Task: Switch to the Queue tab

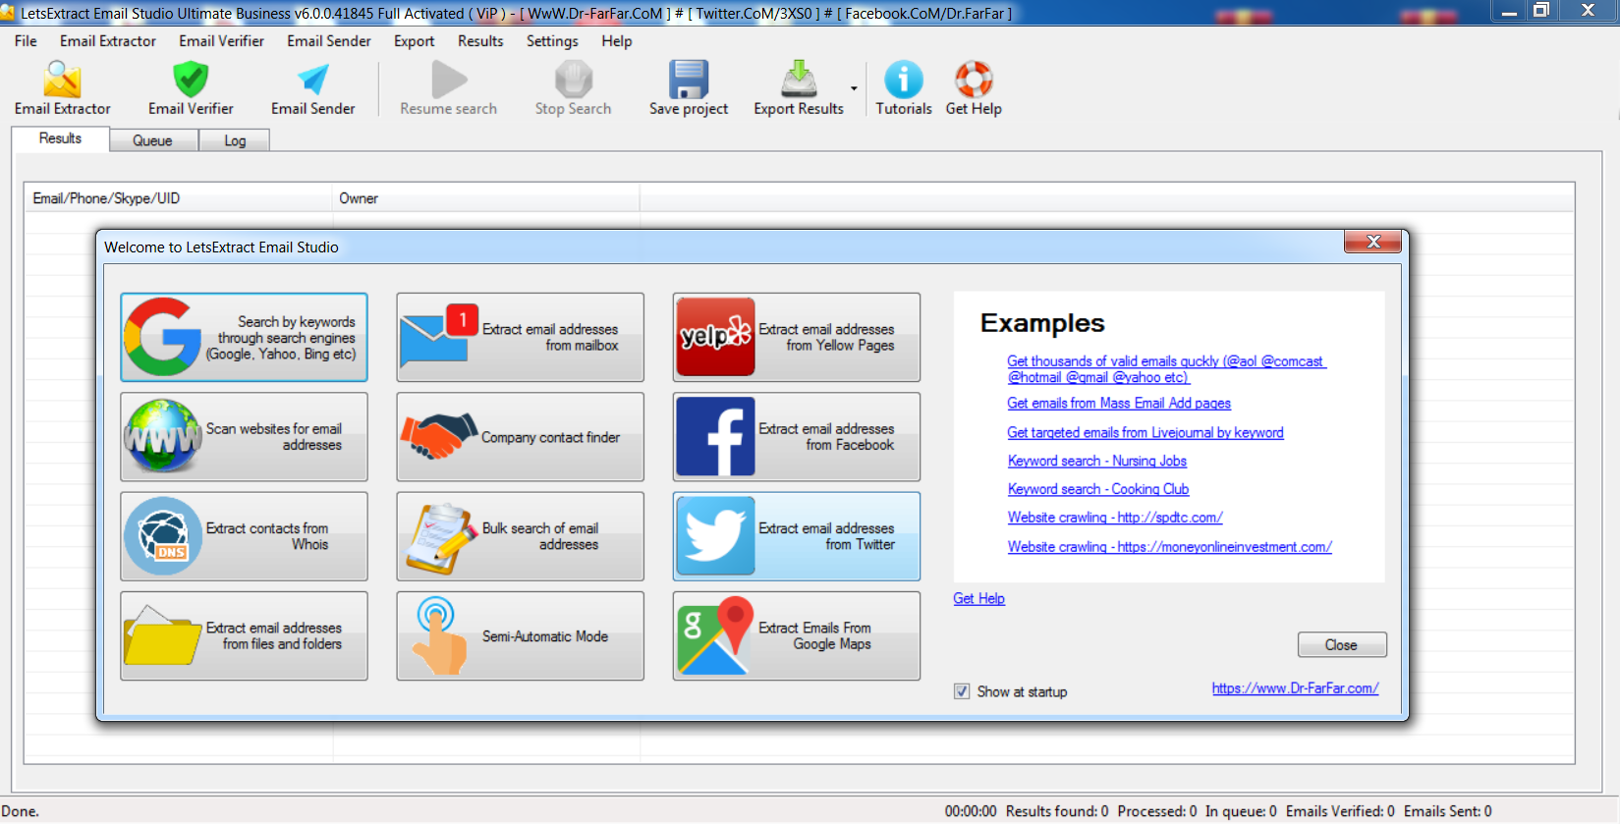Action: (152, 140)
